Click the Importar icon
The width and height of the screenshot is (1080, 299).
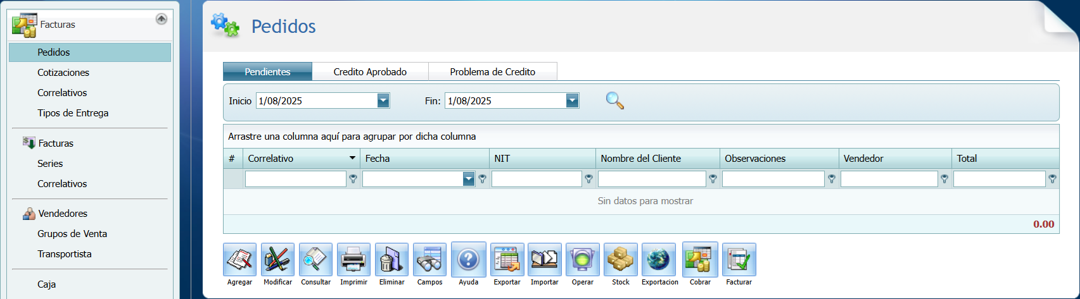pyautogui.click(x=545, y=260)
